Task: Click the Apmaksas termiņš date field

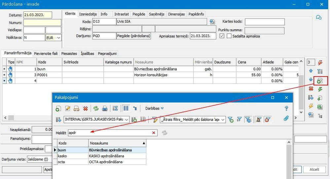Action: [x=203, y=36]
